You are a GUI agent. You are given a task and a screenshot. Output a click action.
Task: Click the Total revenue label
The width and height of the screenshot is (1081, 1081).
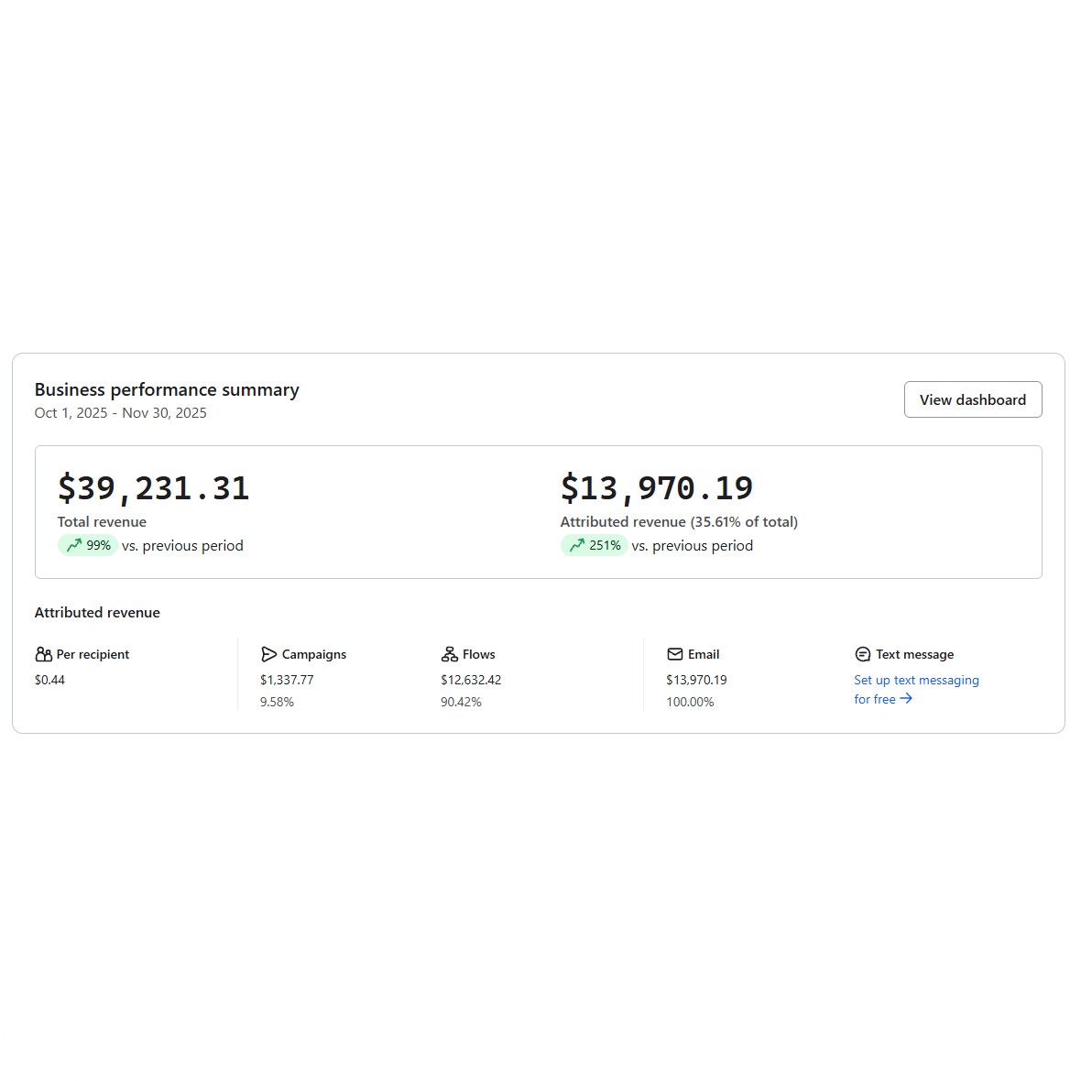click(102, 522)
